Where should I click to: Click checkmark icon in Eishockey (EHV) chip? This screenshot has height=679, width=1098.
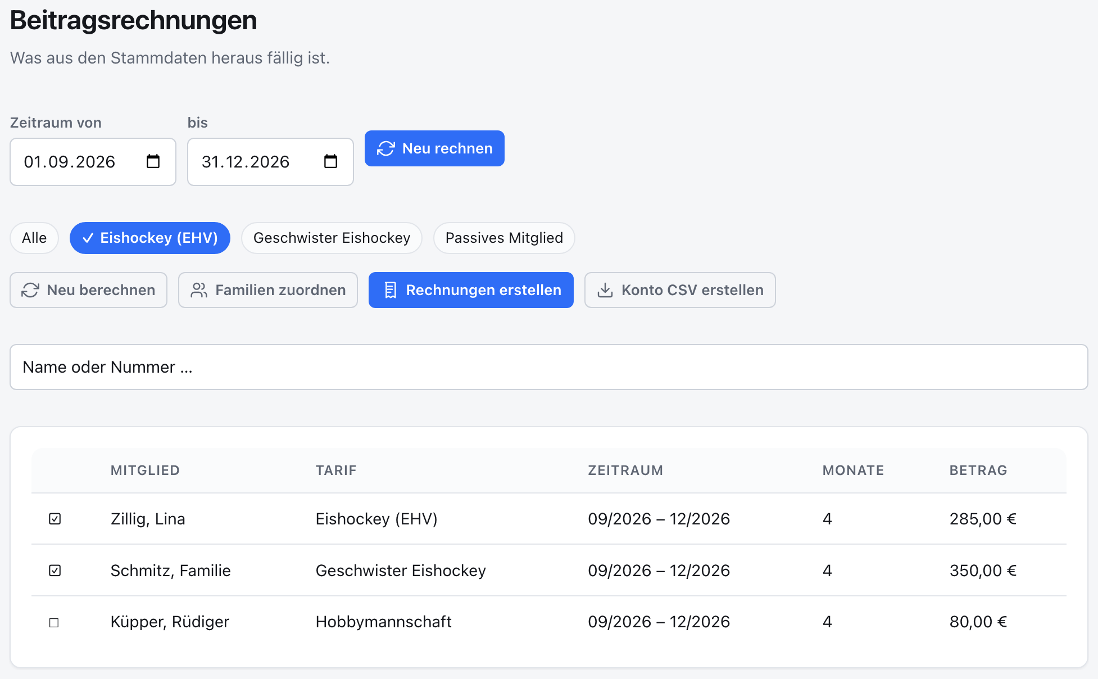coord(88,238)
